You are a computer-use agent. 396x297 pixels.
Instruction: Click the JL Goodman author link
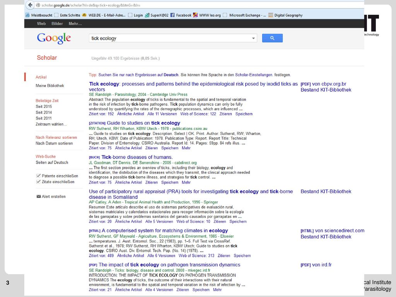coord(100,163)
